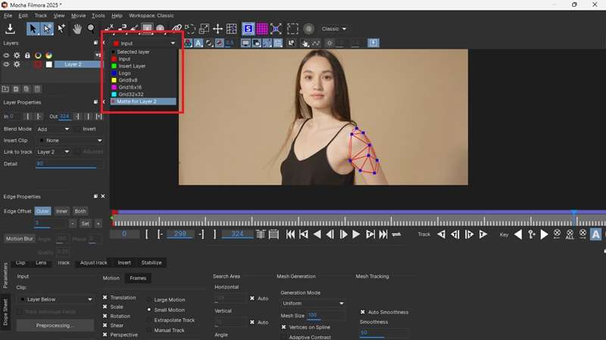Click the Mesh Size value field

click(326, 316)
